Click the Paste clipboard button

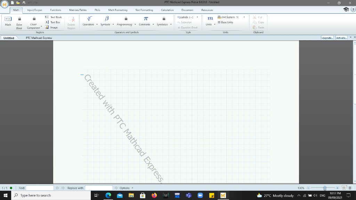point(258,27)
